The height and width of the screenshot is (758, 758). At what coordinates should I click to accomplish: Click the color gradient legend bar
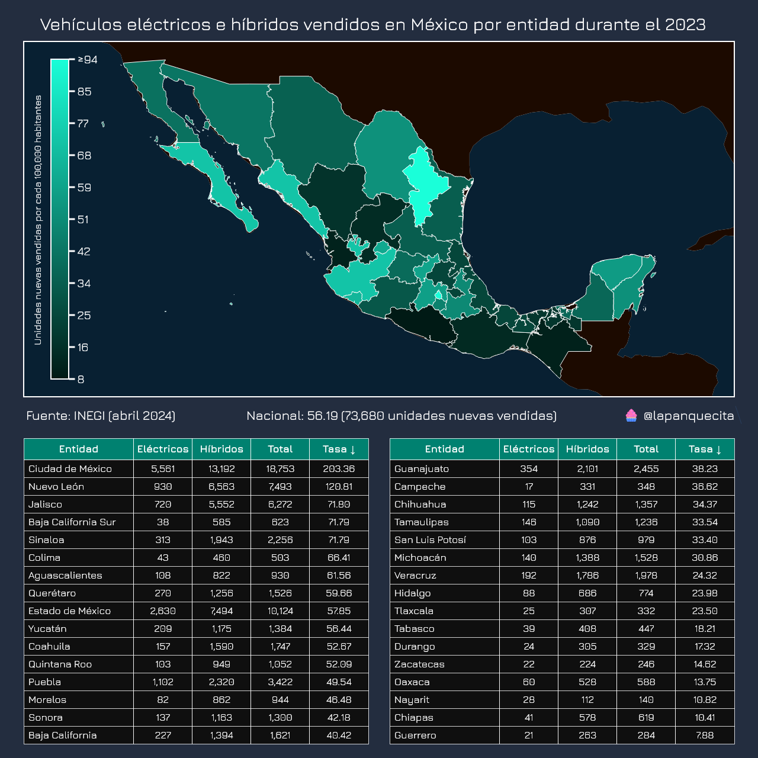60,219
